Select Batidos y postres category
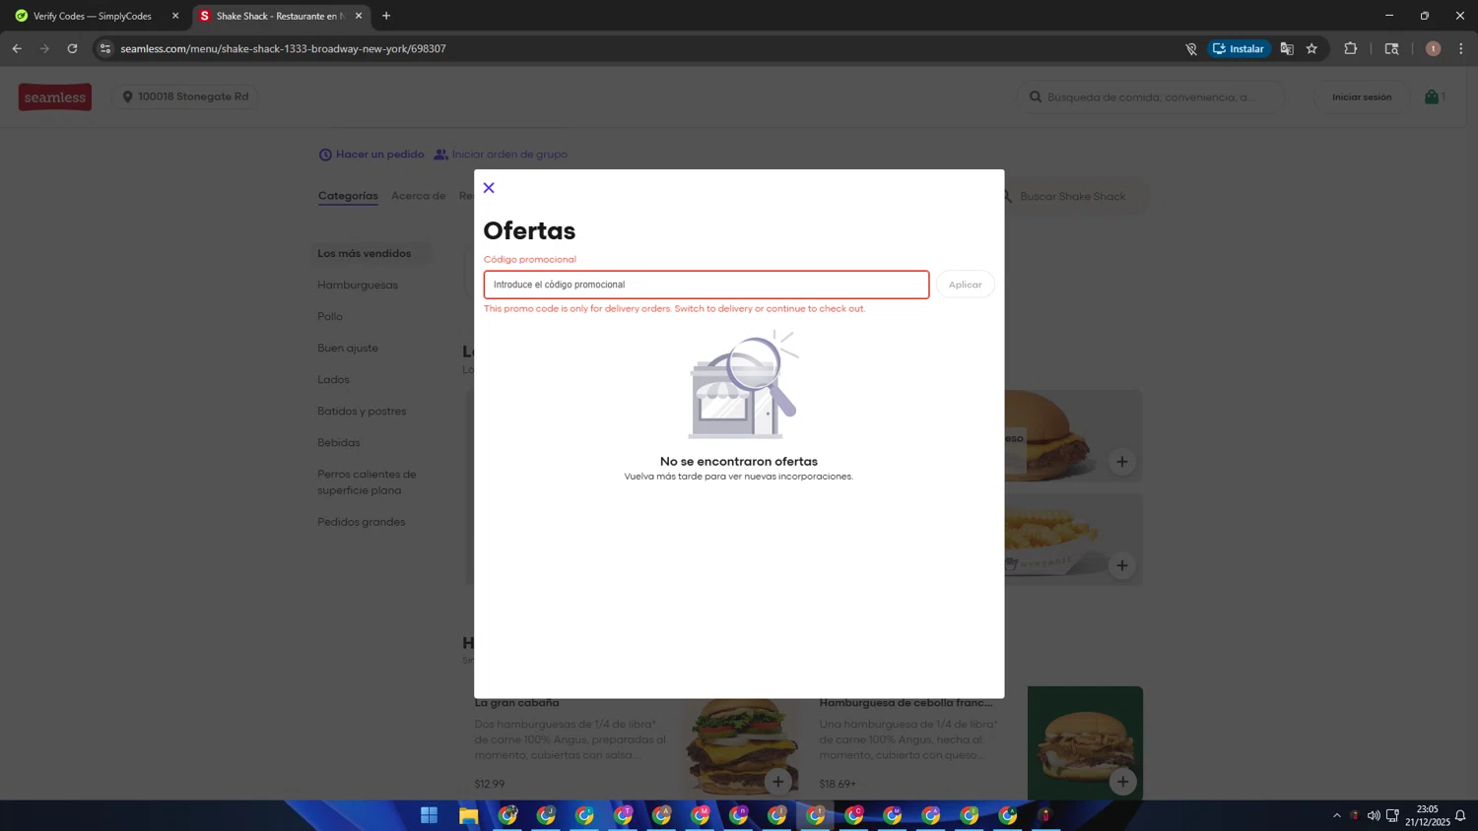This screenshot has height=831, width=1478. (x=362, y=411)
